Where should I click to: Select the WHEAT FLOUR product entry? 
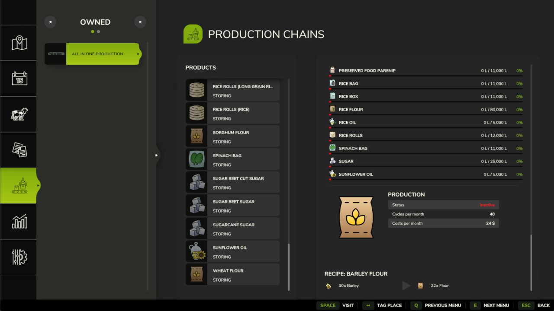point(232,274)
